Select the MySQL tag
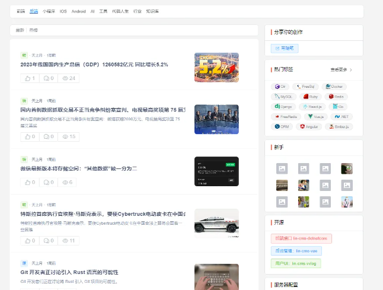This screenshot has width=383, height=290. tap(283, 97)
